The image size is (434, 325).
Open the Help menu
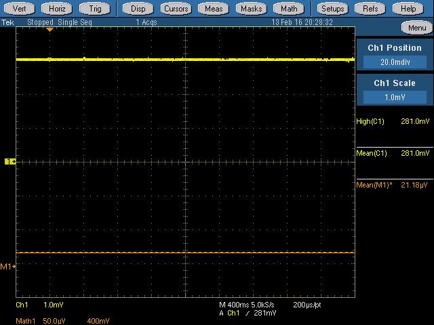click(408, 9)
